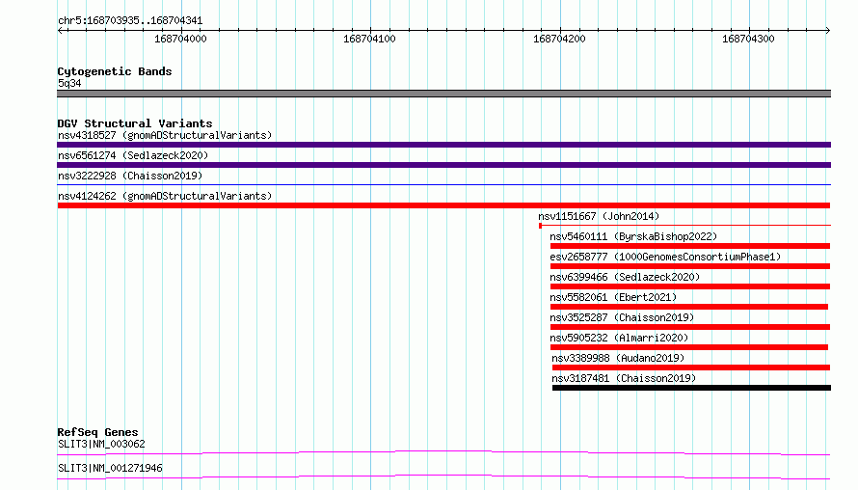Viewport: 858px width, 490px height.
Task: Click the right arrow of the ruler
Action: [x=827, y=31]
